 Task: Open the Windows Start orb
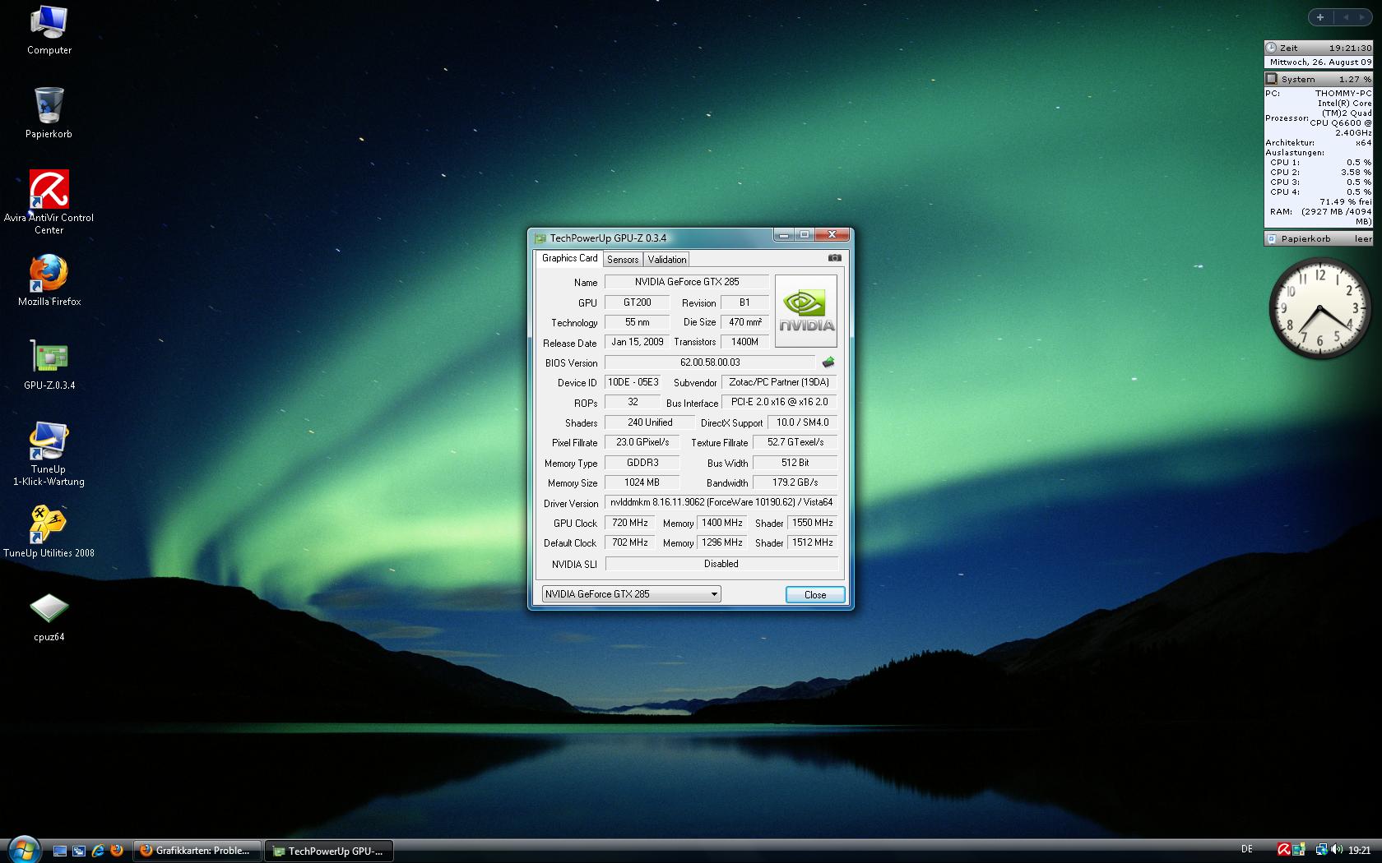pos(23,849)
